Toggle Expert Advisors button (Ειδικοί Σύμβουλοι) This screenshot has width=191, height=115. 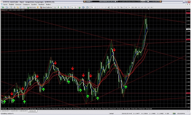click(46, 7)
